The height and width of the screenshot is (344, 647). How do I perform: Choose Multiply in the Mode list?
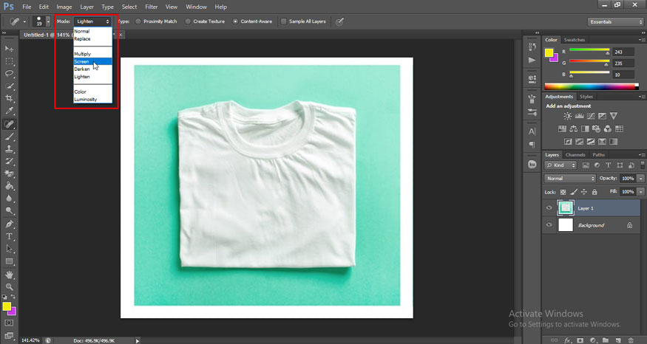[x=92, y=54]
